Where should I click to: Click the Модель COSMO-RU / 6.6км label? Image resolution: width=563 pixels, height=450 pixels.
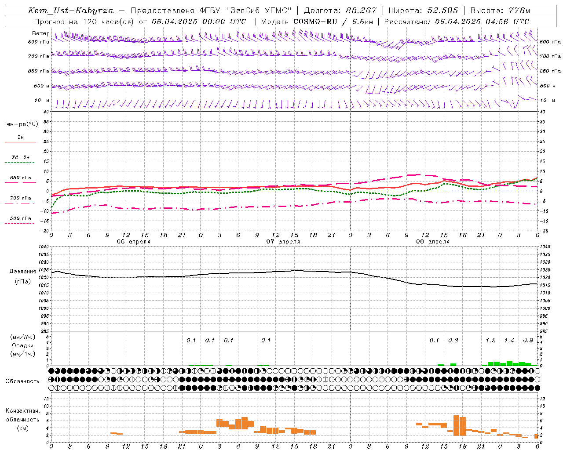coord(317,22)
